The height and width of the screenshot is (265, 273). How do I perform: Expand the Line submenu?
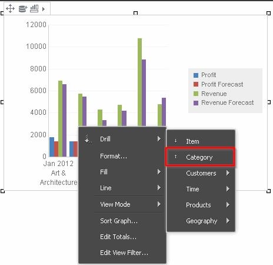(x=122, y=188)
